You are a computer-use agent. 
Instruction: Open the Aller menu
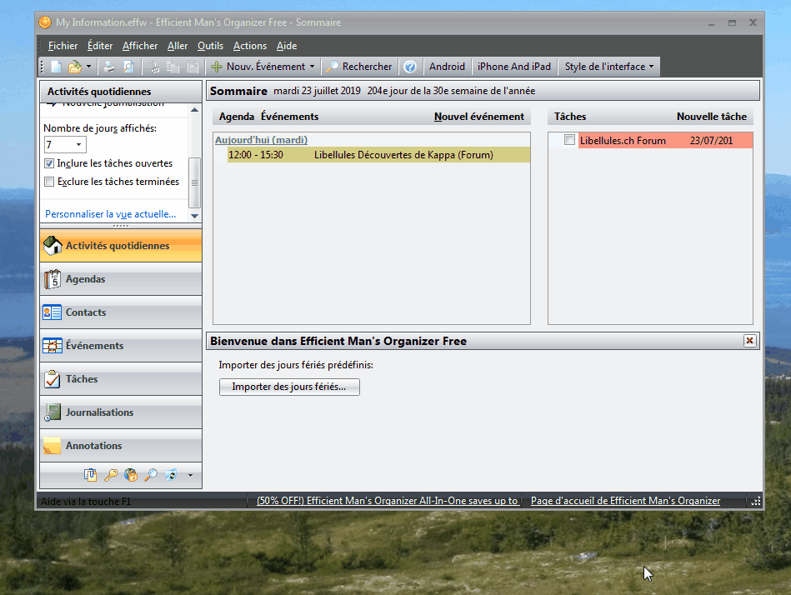click(178, 46)
